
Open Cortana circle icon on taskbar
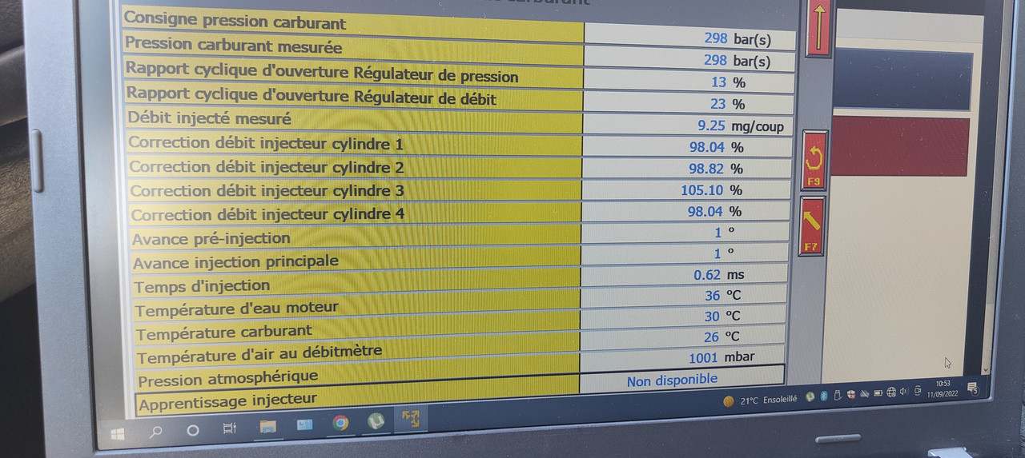pos(192,429)
